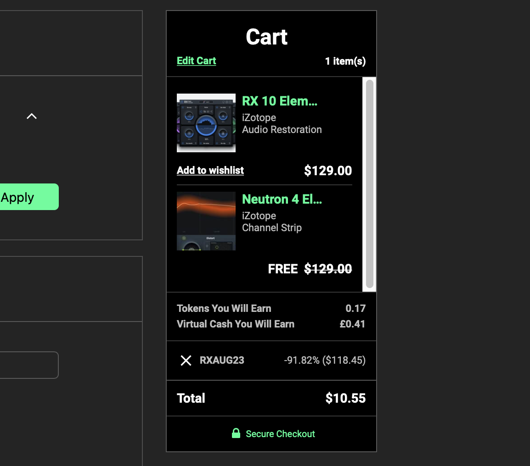Image resolution: width=530 pixels, height=466 pixels.
Task: Click the Secure Checkout text
Action: [x=280, y=434]
